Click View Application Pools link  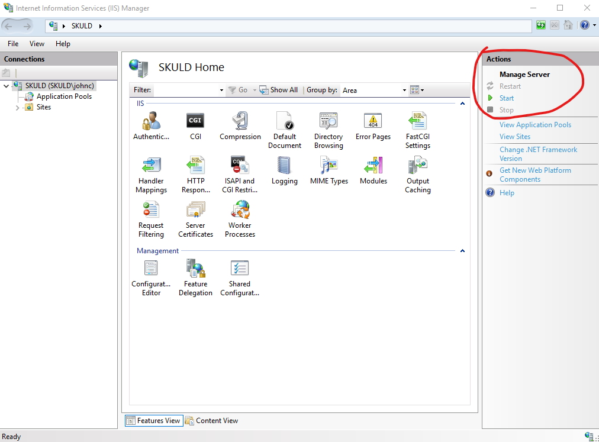(x=535, y=125)
